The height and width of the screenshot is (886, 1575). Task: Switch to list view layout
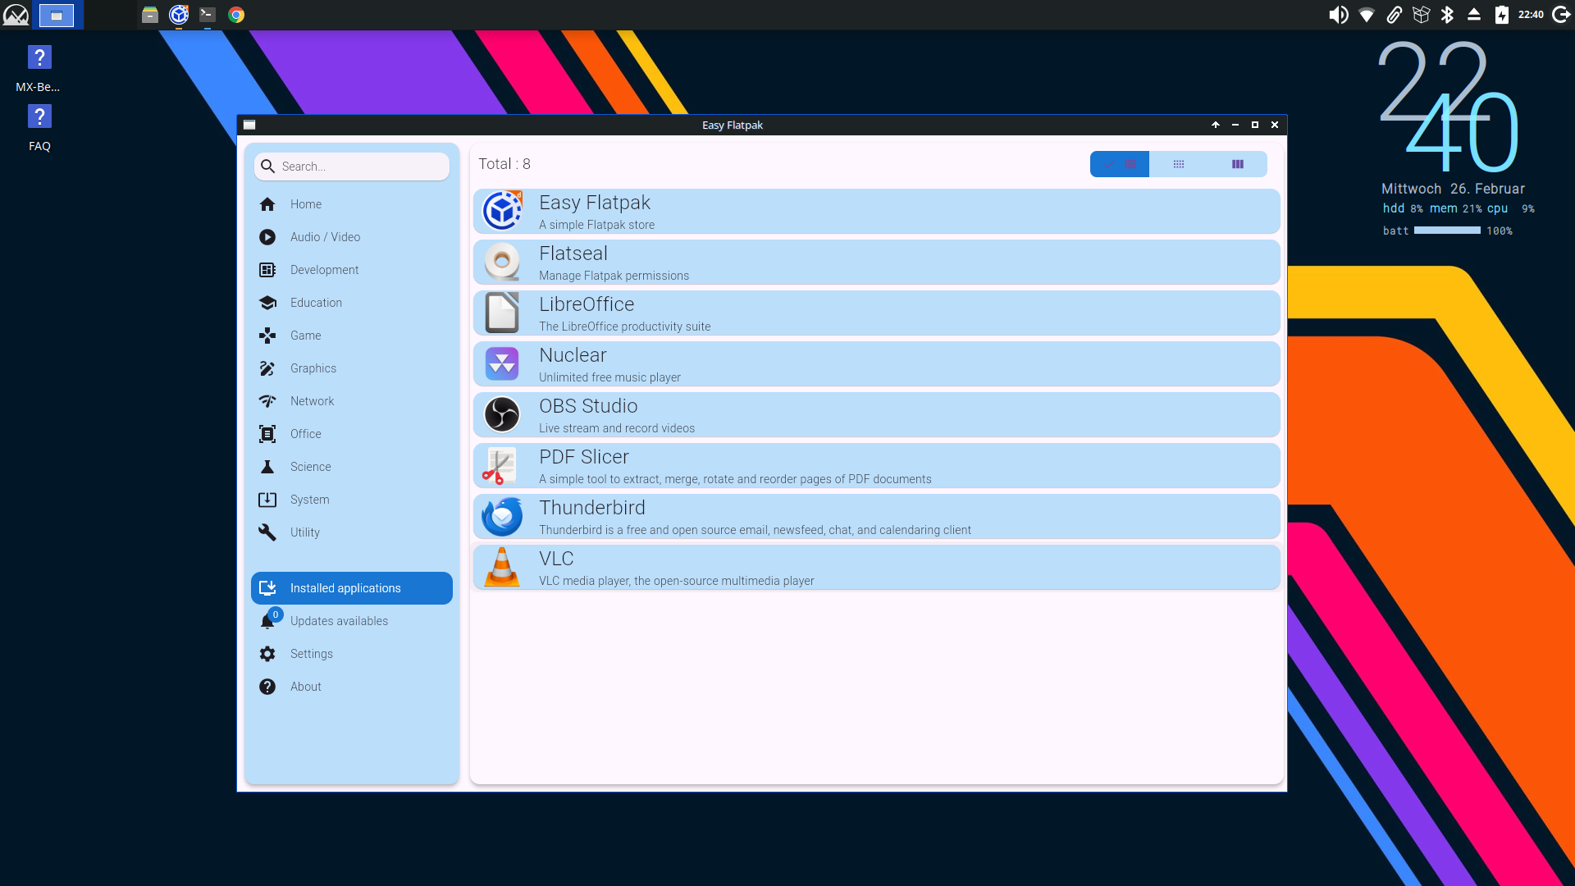1120,164
